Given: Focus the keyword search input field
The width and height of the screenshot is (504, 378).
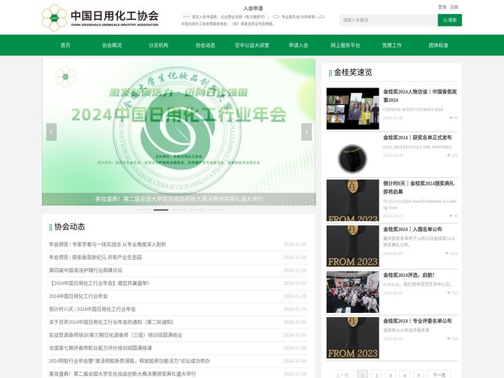Looking at the screenshot, I should pos(388,20).
